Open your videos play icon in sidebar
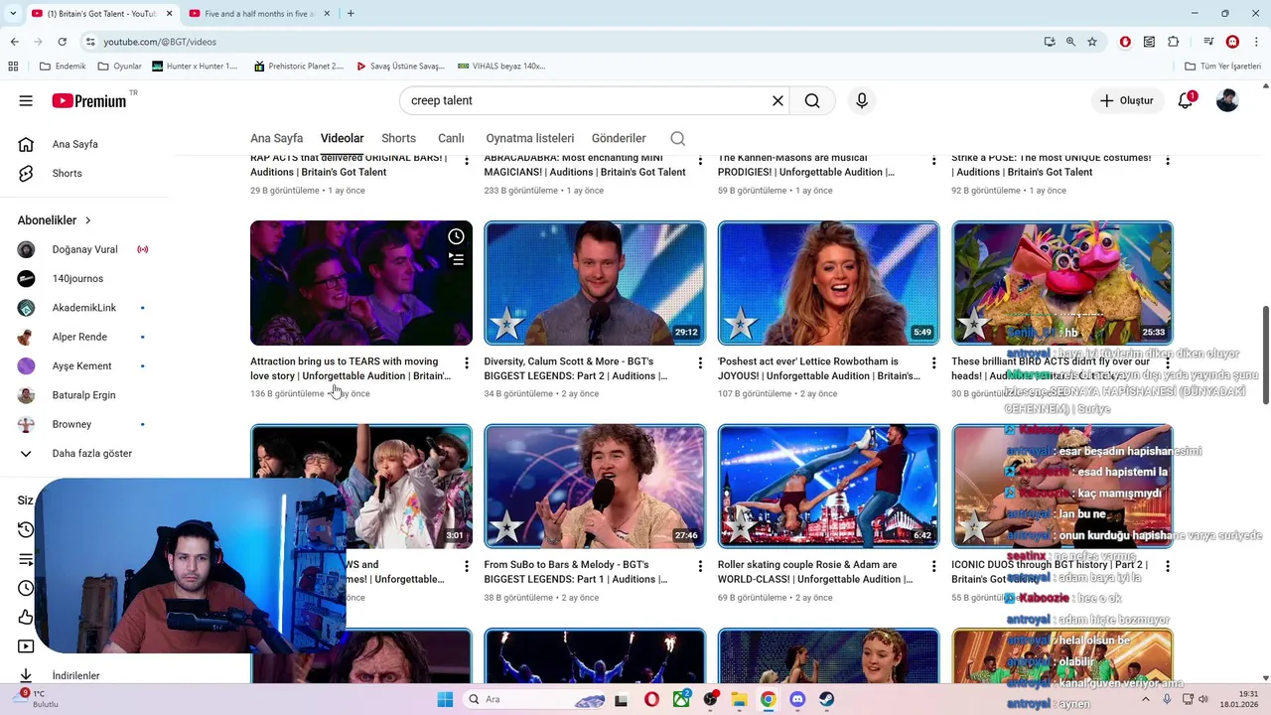Screen dimensions: 1271x715 (x=26, y=646)
